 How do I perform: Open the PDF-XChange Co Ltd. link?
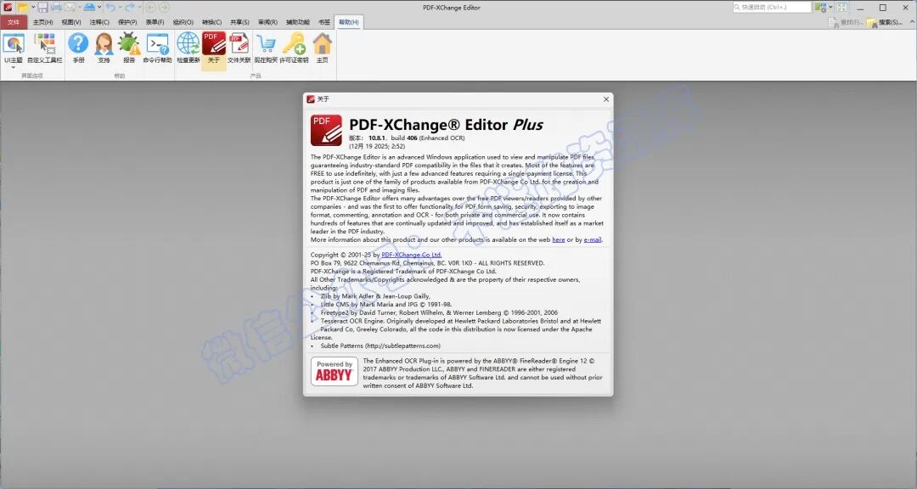[412, 255]
